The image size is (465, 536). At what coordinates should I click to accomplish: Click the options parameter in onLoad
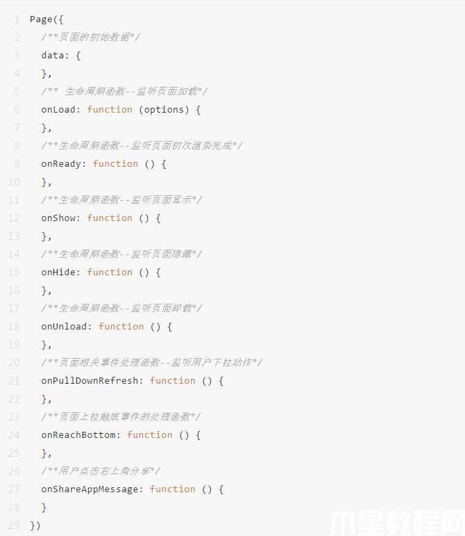(164, 110)
